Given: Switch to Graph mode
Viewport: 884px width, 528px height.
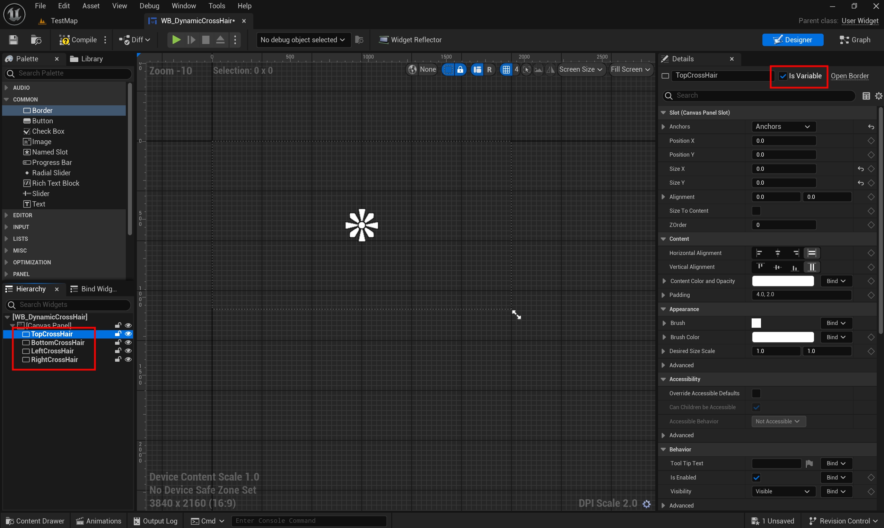Looking at the screenshot, I should pos(855,40).
